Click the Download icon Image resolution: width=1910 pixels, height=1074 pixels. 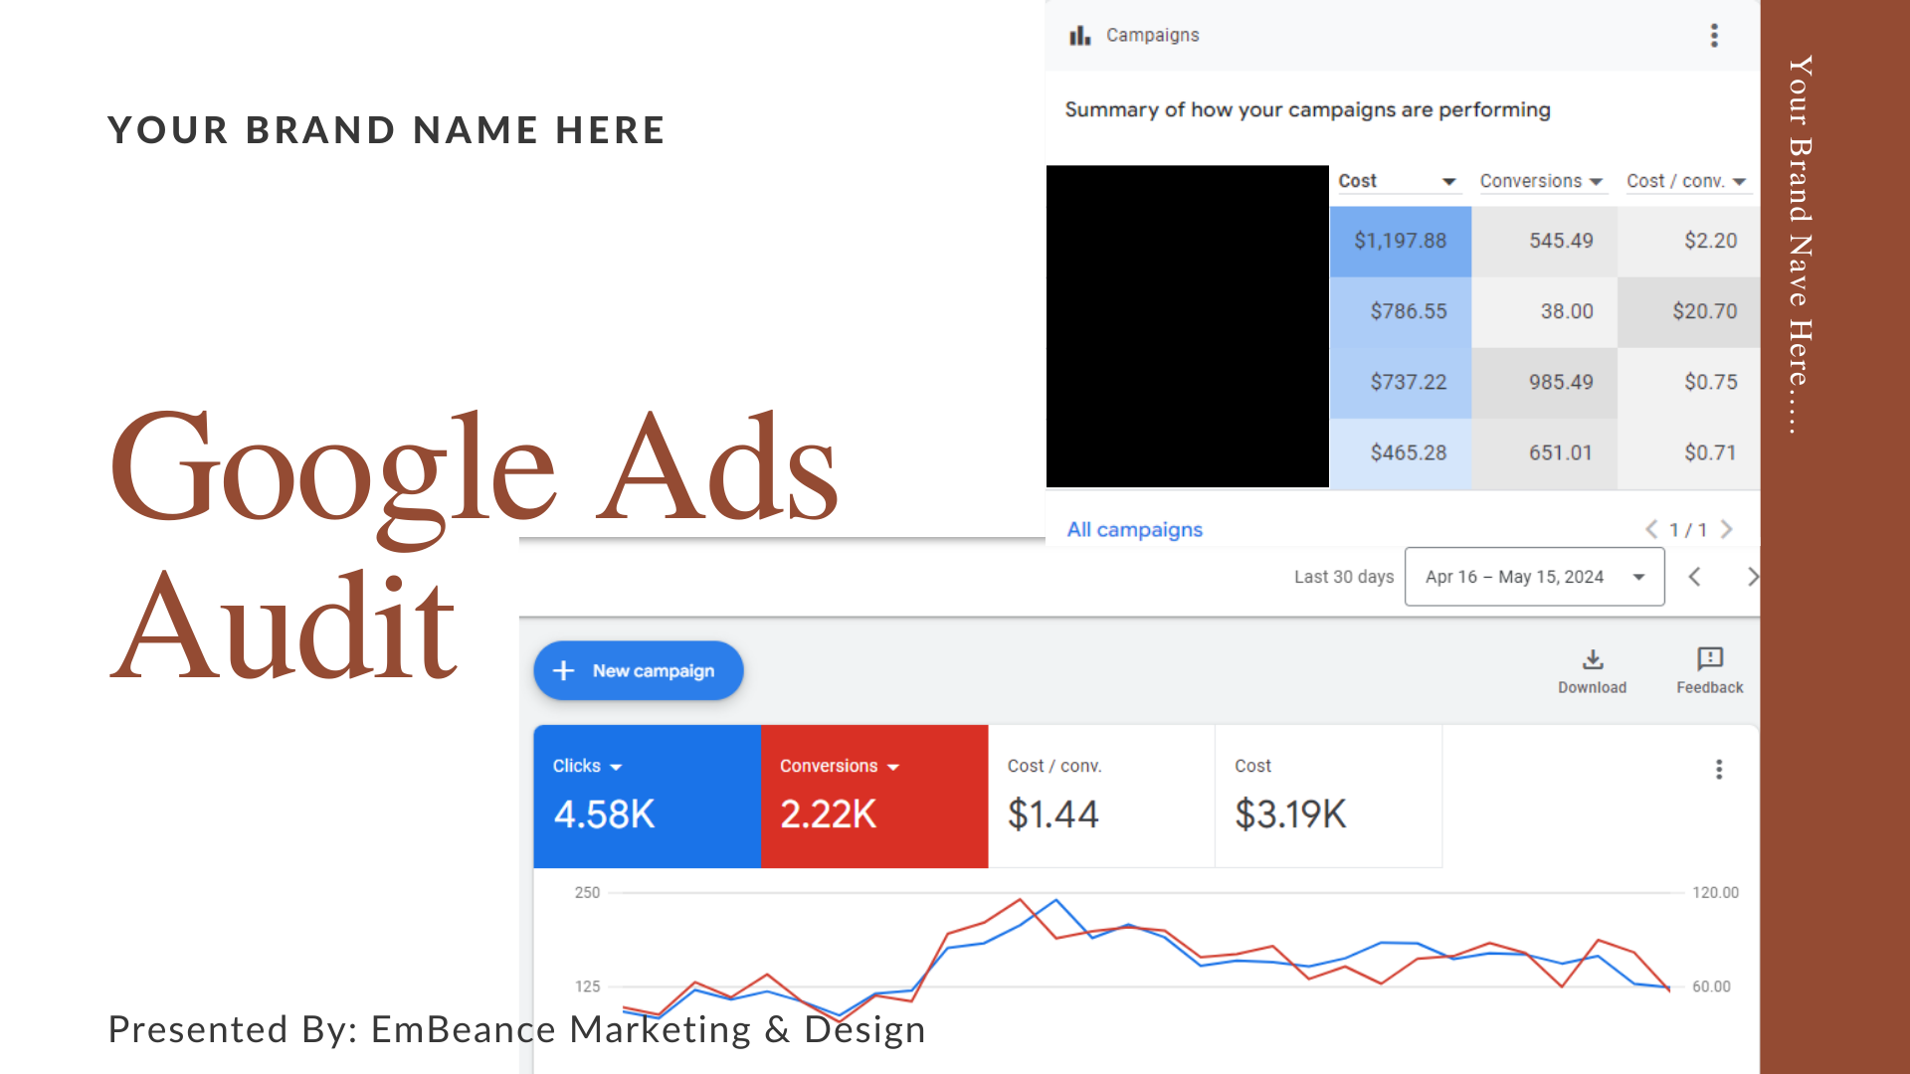point(1593,660)
